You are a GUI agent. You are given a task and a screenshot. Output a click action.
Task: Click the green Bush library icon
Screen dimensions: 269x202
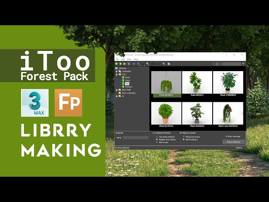point(123,77)
